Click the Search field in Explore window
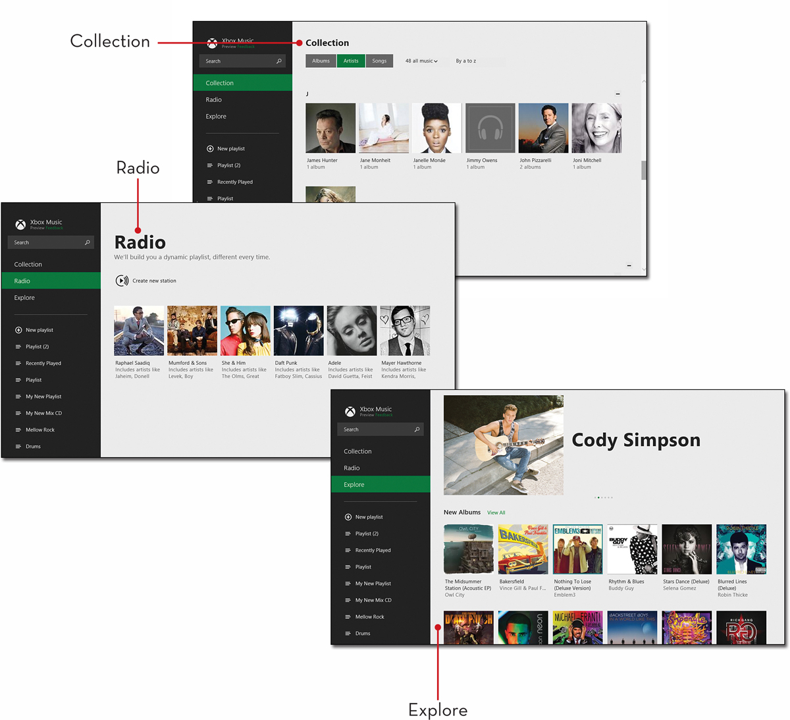This screenshot has width=790, height=720. coord(381,429)
